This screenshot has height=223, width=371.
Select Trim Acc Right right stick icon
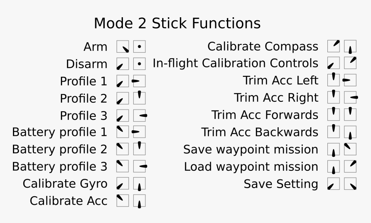(x=350, y=98)
